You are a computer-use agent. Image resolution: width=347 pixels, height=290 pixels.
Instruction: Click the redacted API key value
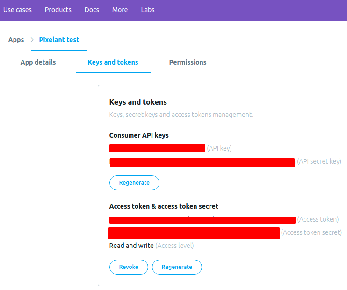(x=157, y=148)
